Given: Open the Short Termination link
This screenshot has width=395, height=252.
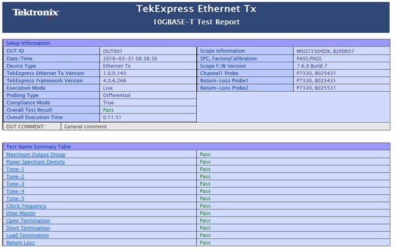Looking at the screenshot, I should (28, 228).
